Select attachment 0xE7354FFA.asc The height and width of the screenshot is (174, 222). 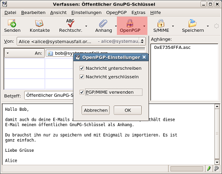click(x=172, y=48)
